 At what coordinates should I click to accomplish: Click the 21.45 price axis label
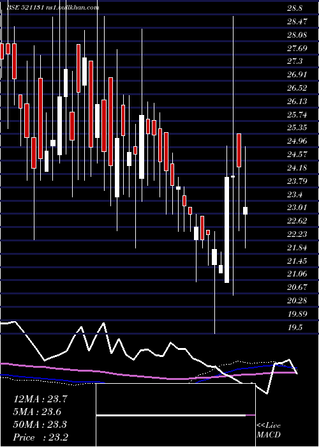(297, 261)
